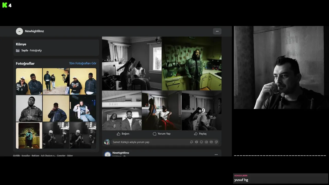Open the emoji smiley picker in comment box
329x185 pixels.
201,142
